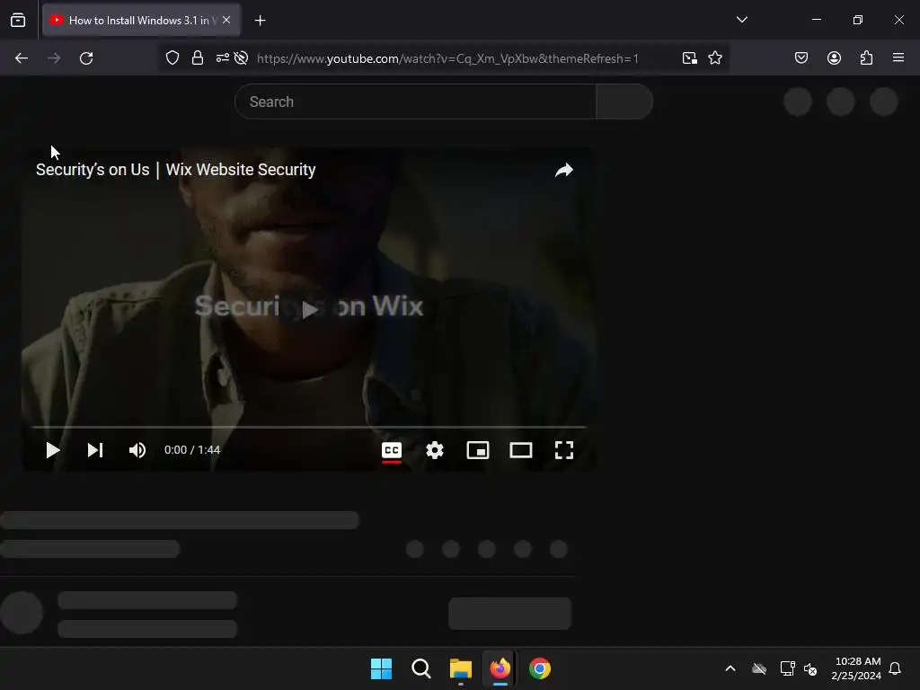Open muted volume tray icon

pos(810,668)
